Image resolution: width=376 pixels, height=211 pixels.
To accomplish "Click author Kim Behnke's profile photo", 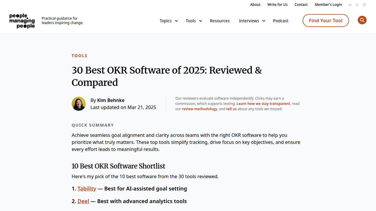I will 79,104.
